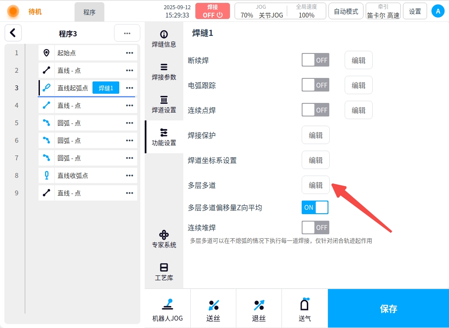Open the 工艺库 process library

[164, 272]
